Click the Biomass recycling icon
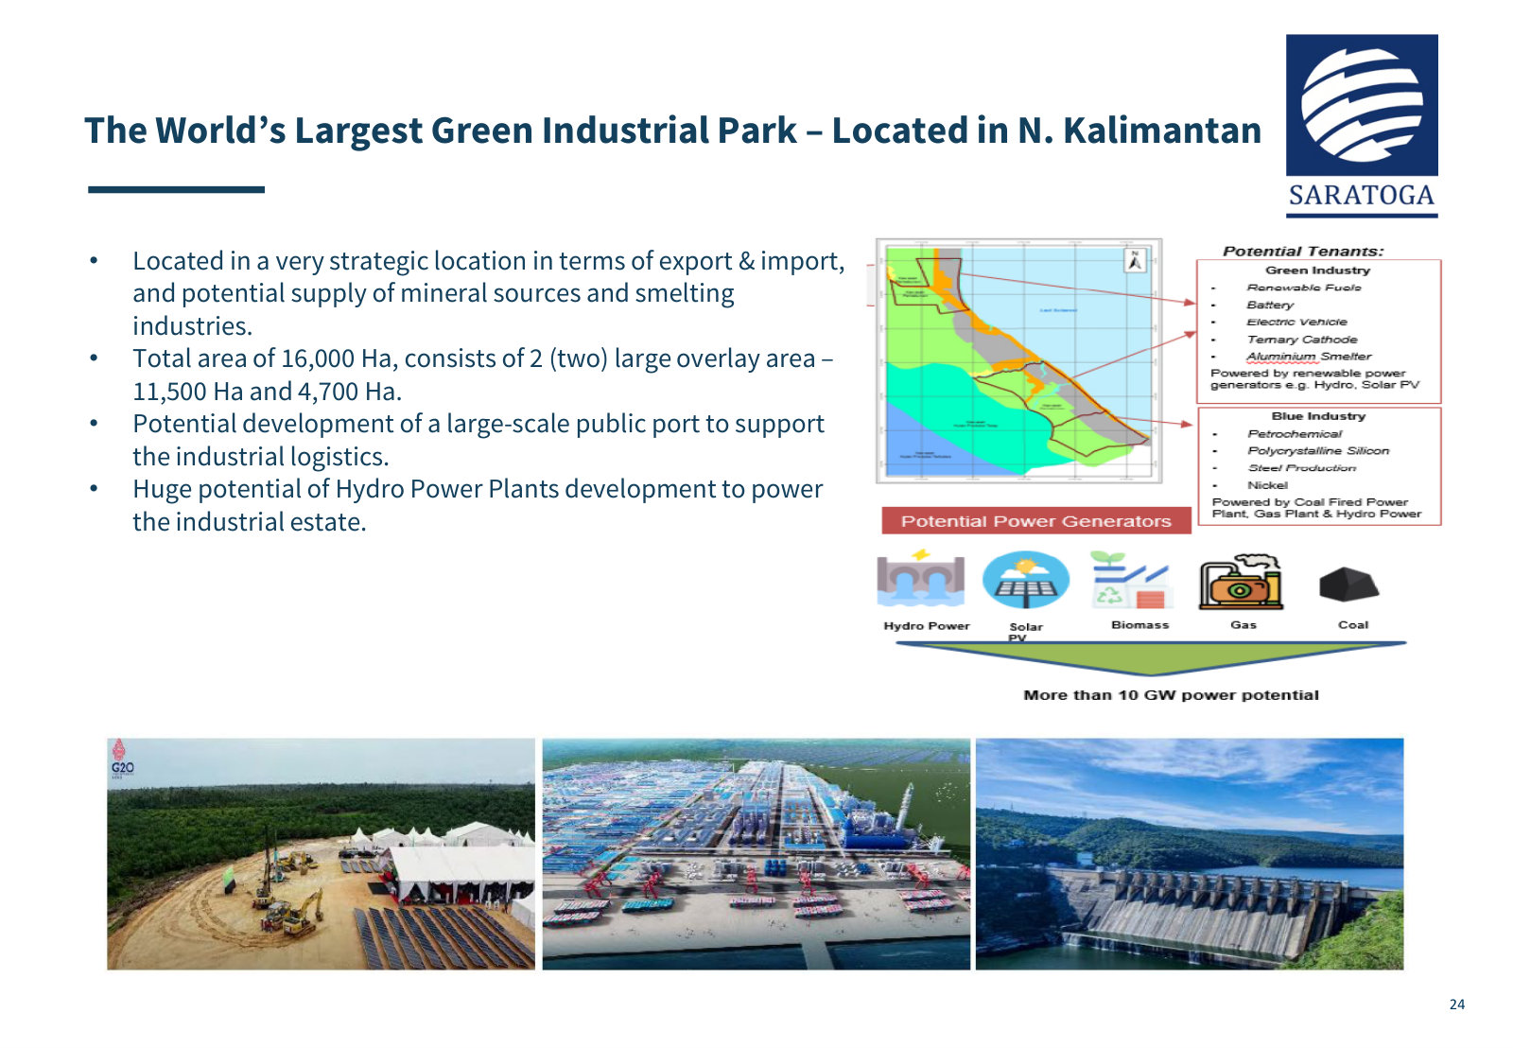This screenshot has height=1048, width=1513. (x=1132, y=580)
